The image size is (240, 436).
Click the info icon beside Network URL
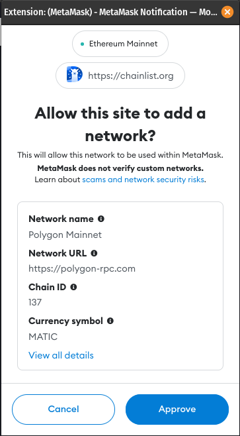94,253
